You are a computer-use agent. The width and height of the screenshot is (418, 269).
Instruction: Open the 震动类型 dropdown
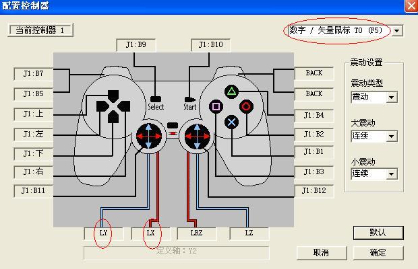(x=374, y=98)
